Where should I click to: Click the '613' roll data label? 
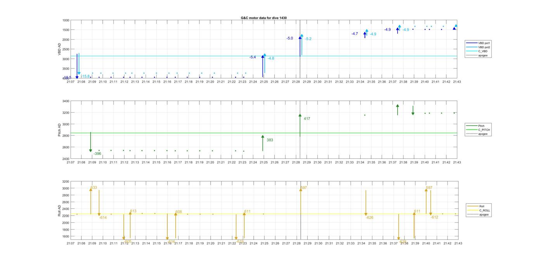pos(133,211)
